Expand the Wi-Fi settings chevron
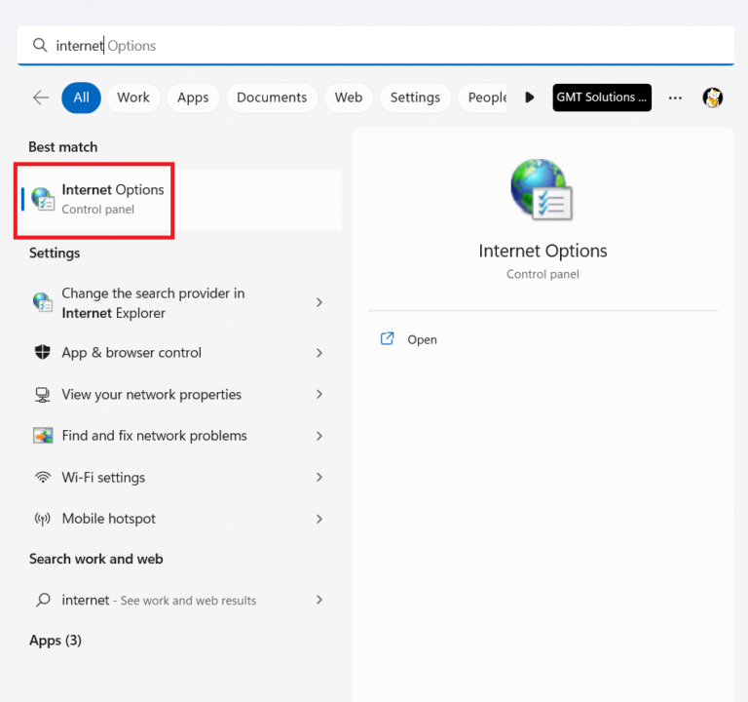Screen dimensions: 748x702 [319, 477]
